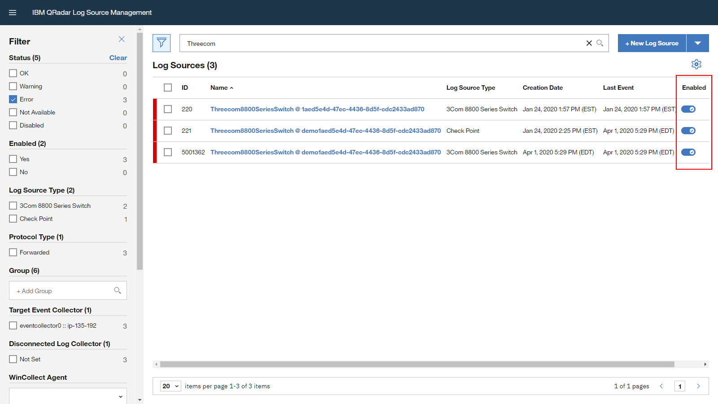This screenshot has width=718, height=404.
Task: Toggle Enabled switch for ID 221
Action: [688, 131]
